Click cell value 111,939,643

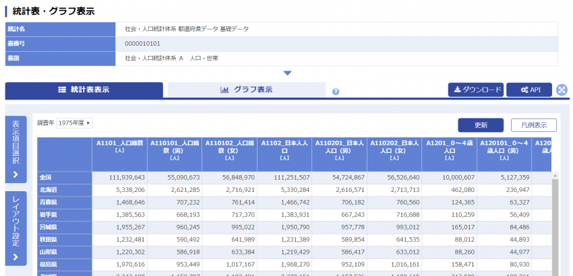click(x=127, y=178)
